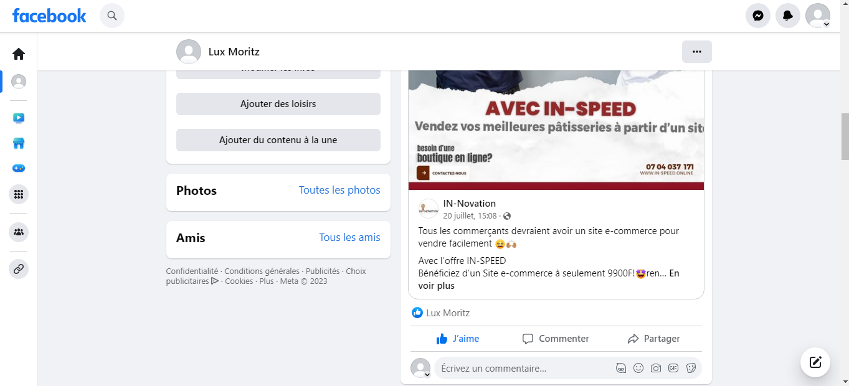849x386 pixels.
Task: Focus the Écrivez un commentaire field
Action: tap(523, 368)
